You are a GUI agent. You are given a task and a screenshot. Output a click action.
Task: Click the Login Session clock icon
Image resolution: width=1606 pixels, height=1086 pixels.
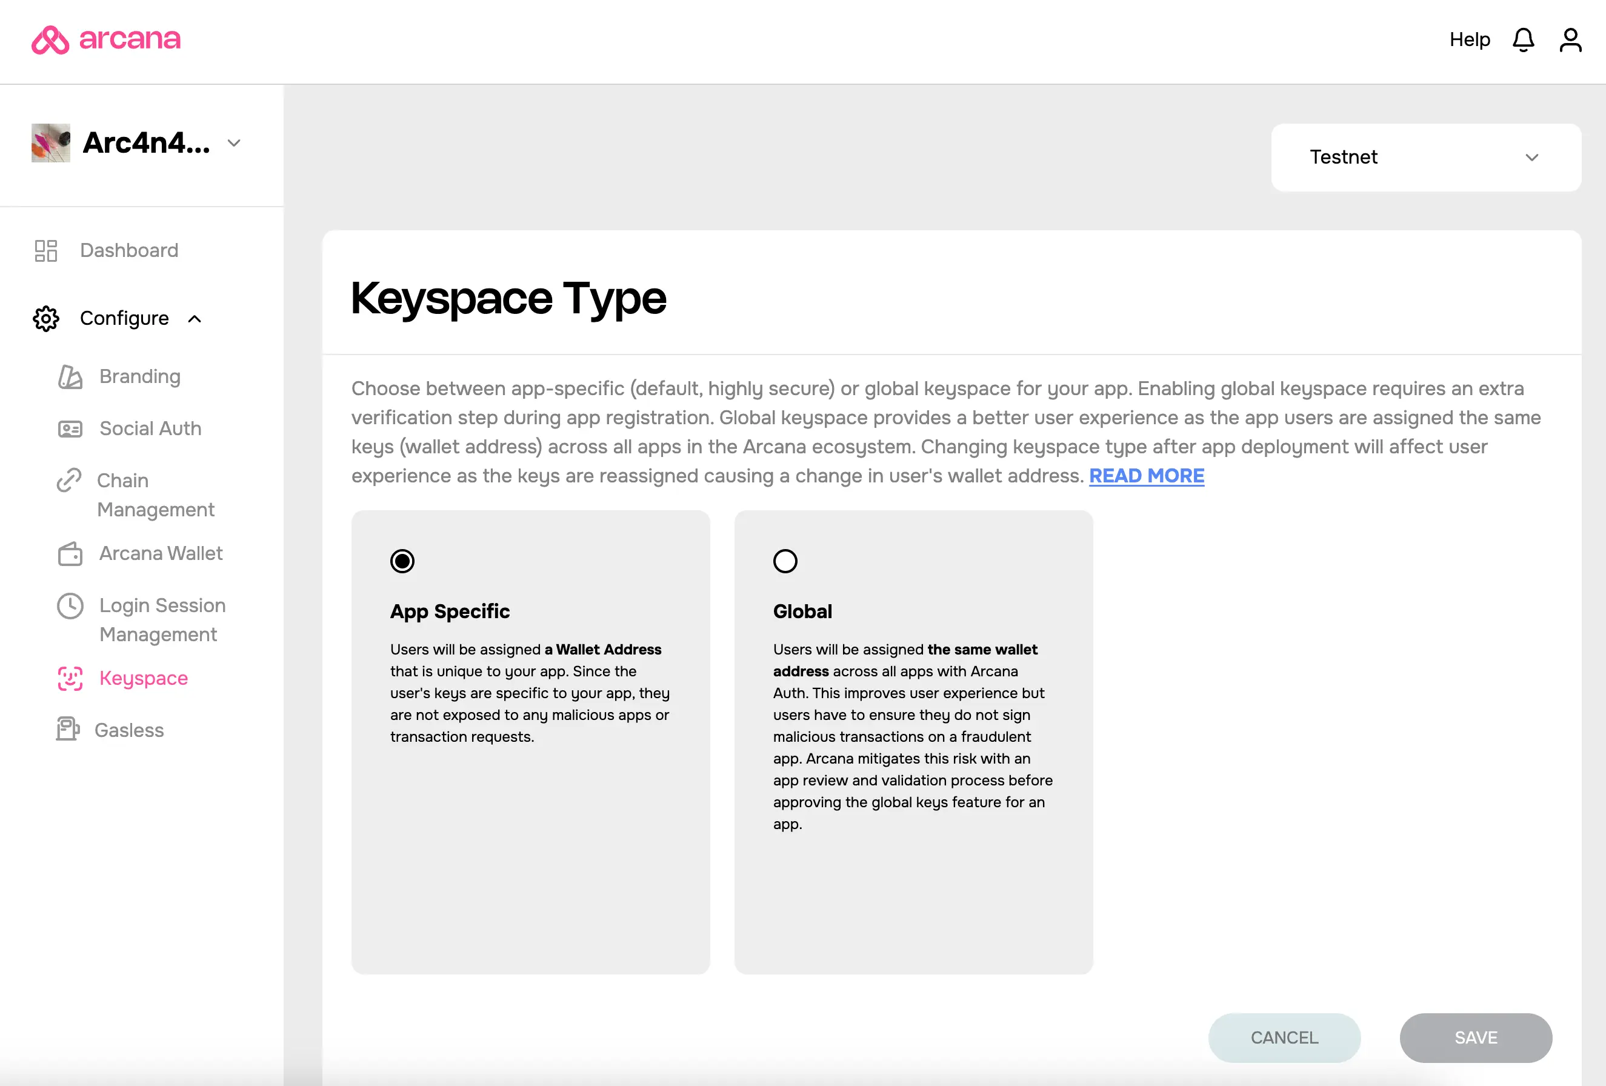[x=70, y=606]
